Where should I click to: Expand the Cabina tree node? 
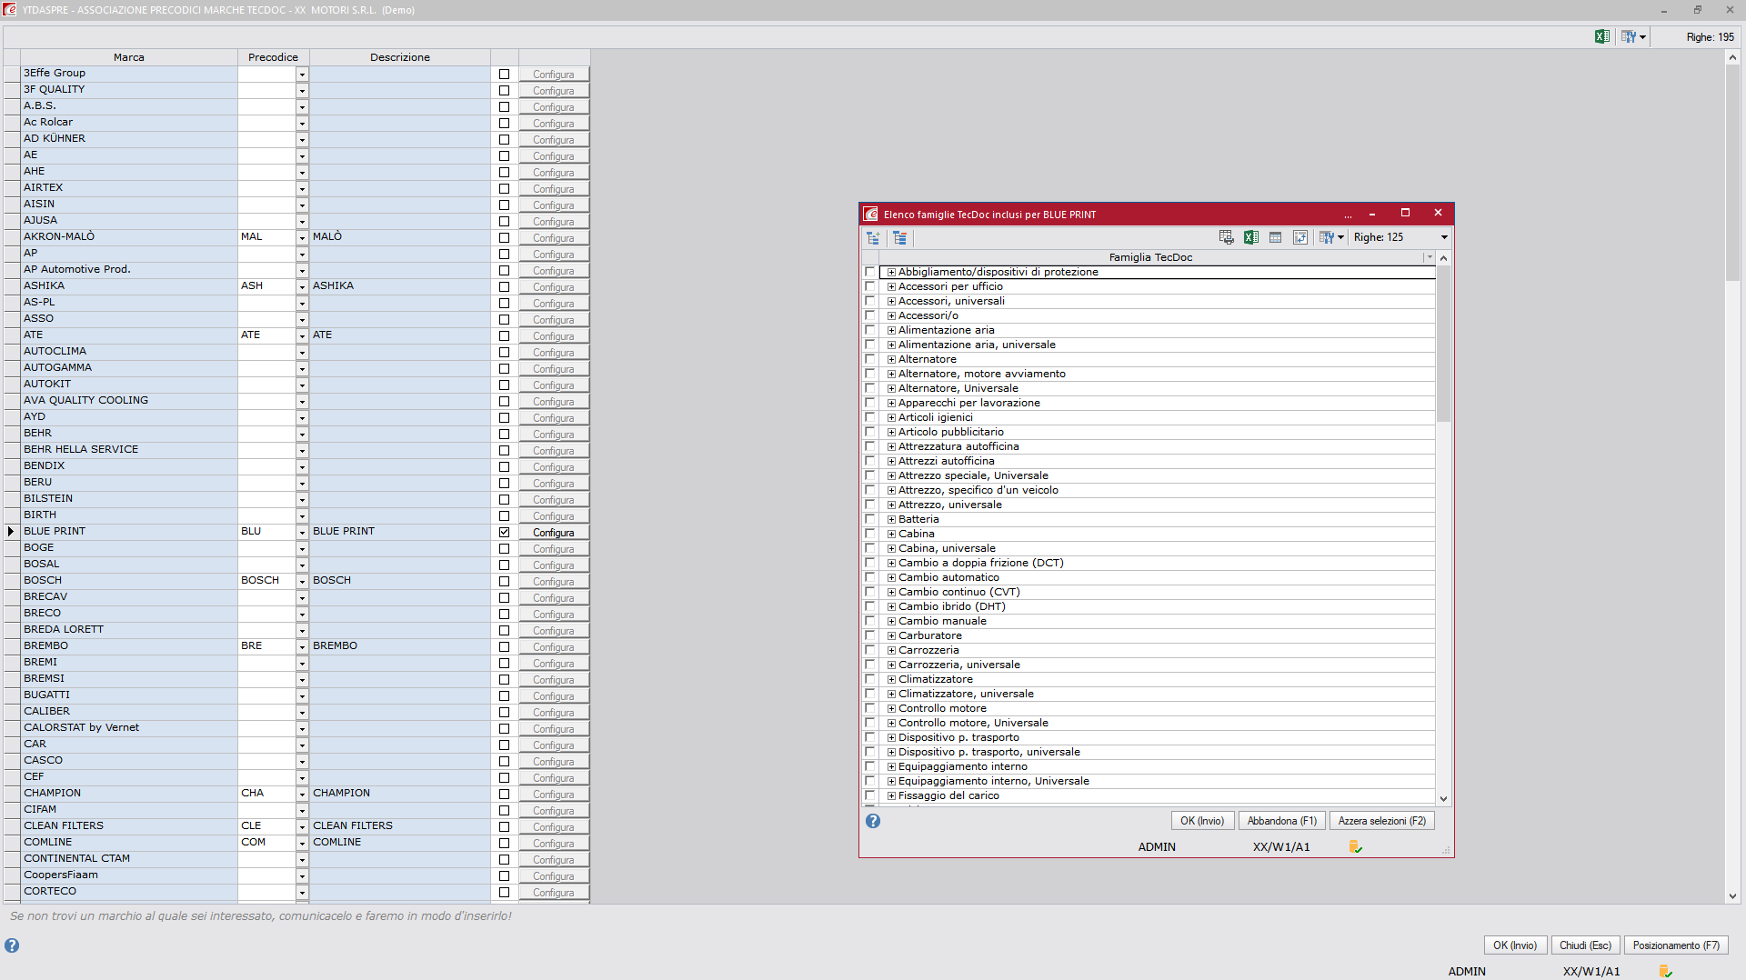click(892, 535)
